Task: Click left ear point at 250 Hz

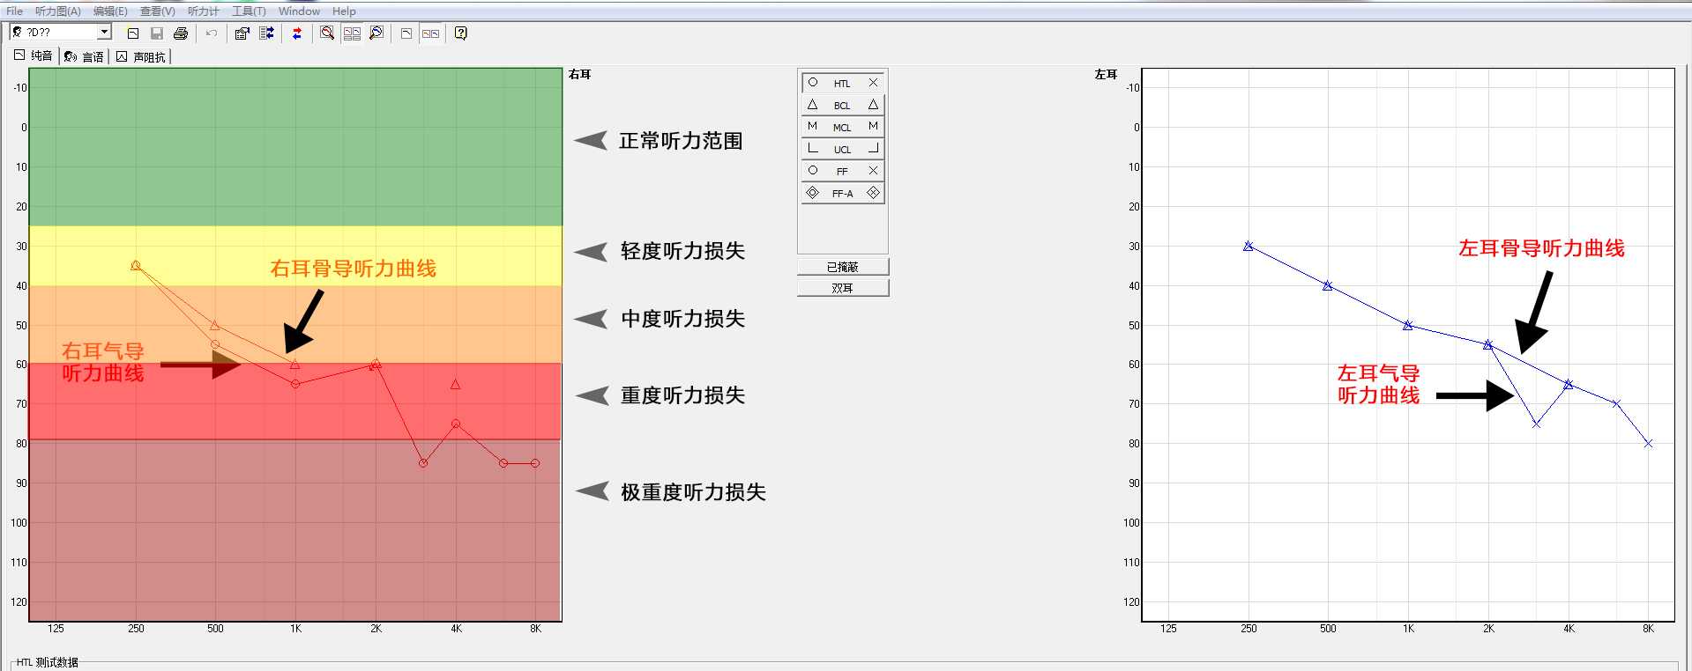Action: pyautogui.click(x=1248, y=247)
